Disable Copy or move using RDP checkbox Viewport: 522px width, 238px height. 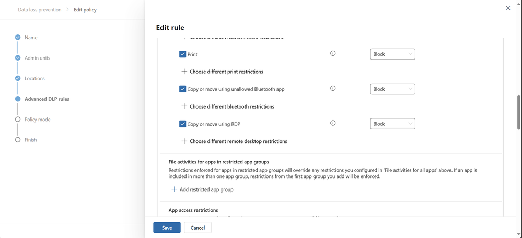click(x=182, y=124)
